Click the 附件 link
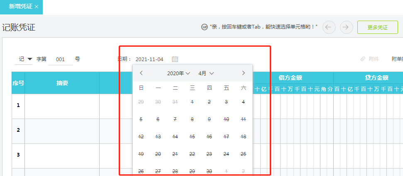Screen dimensions: 403x176 coord(374,59)
